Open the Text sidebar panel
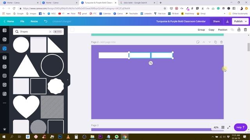Screen dimensions: 250x140 4,58
